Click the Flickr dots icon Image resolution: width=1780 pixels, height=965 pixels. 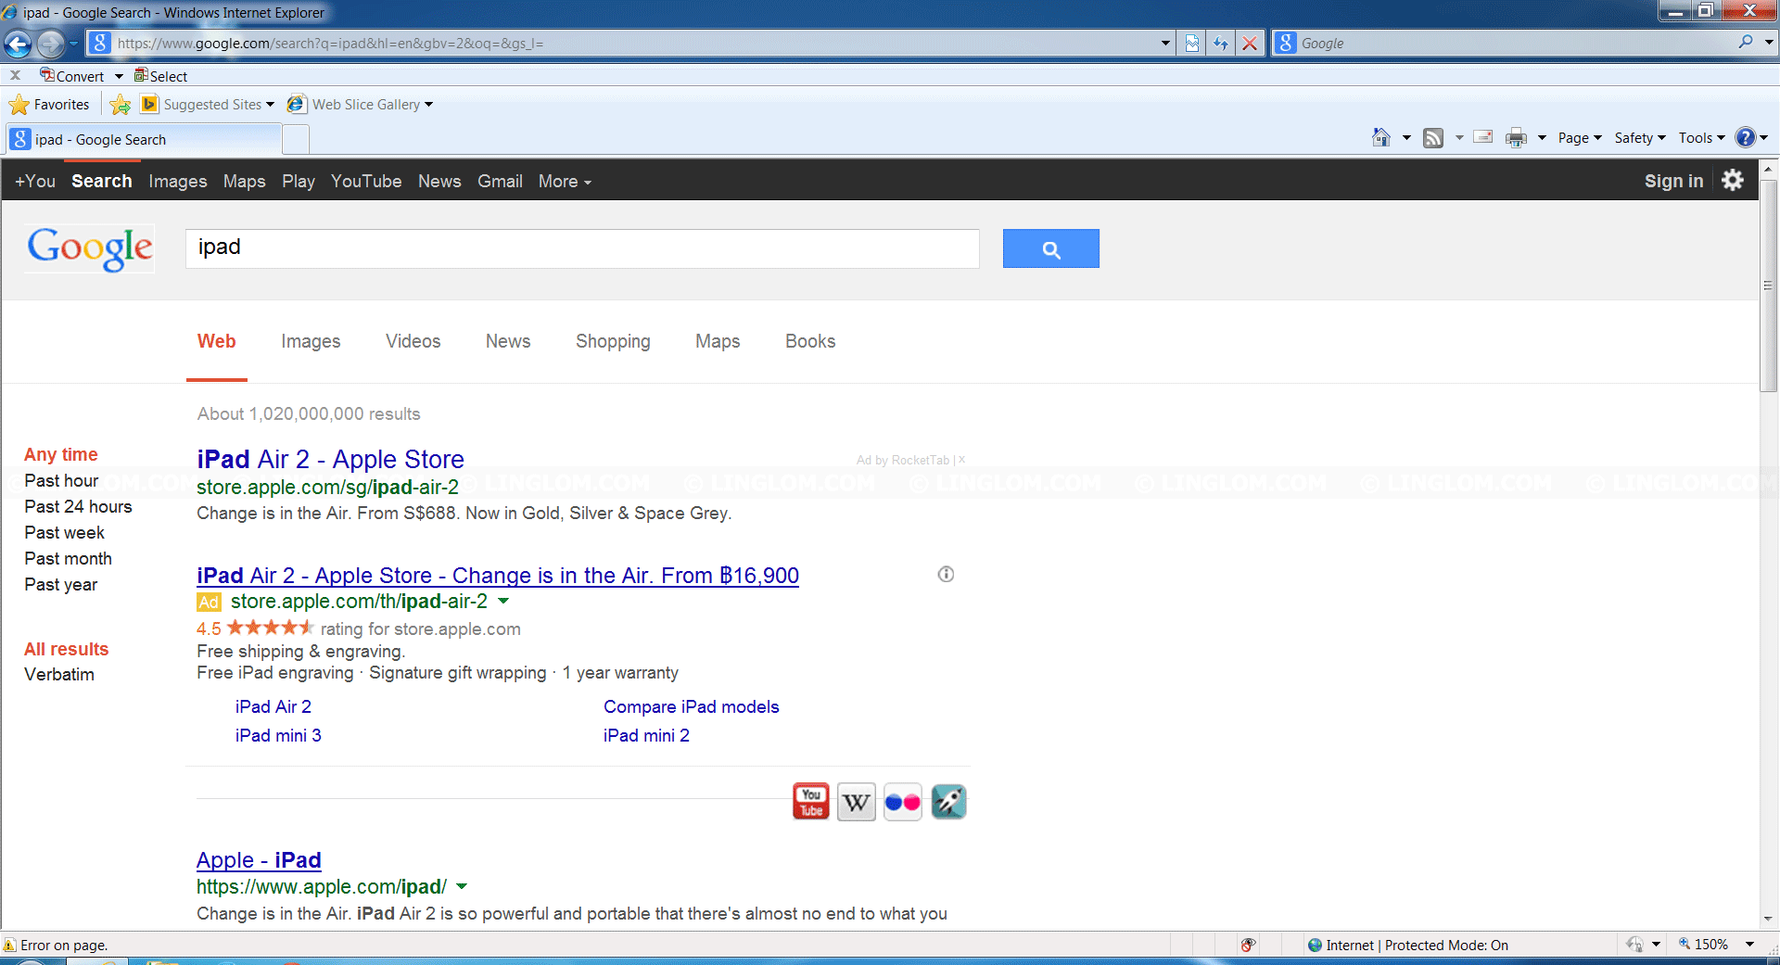click(x=902, y=802)
